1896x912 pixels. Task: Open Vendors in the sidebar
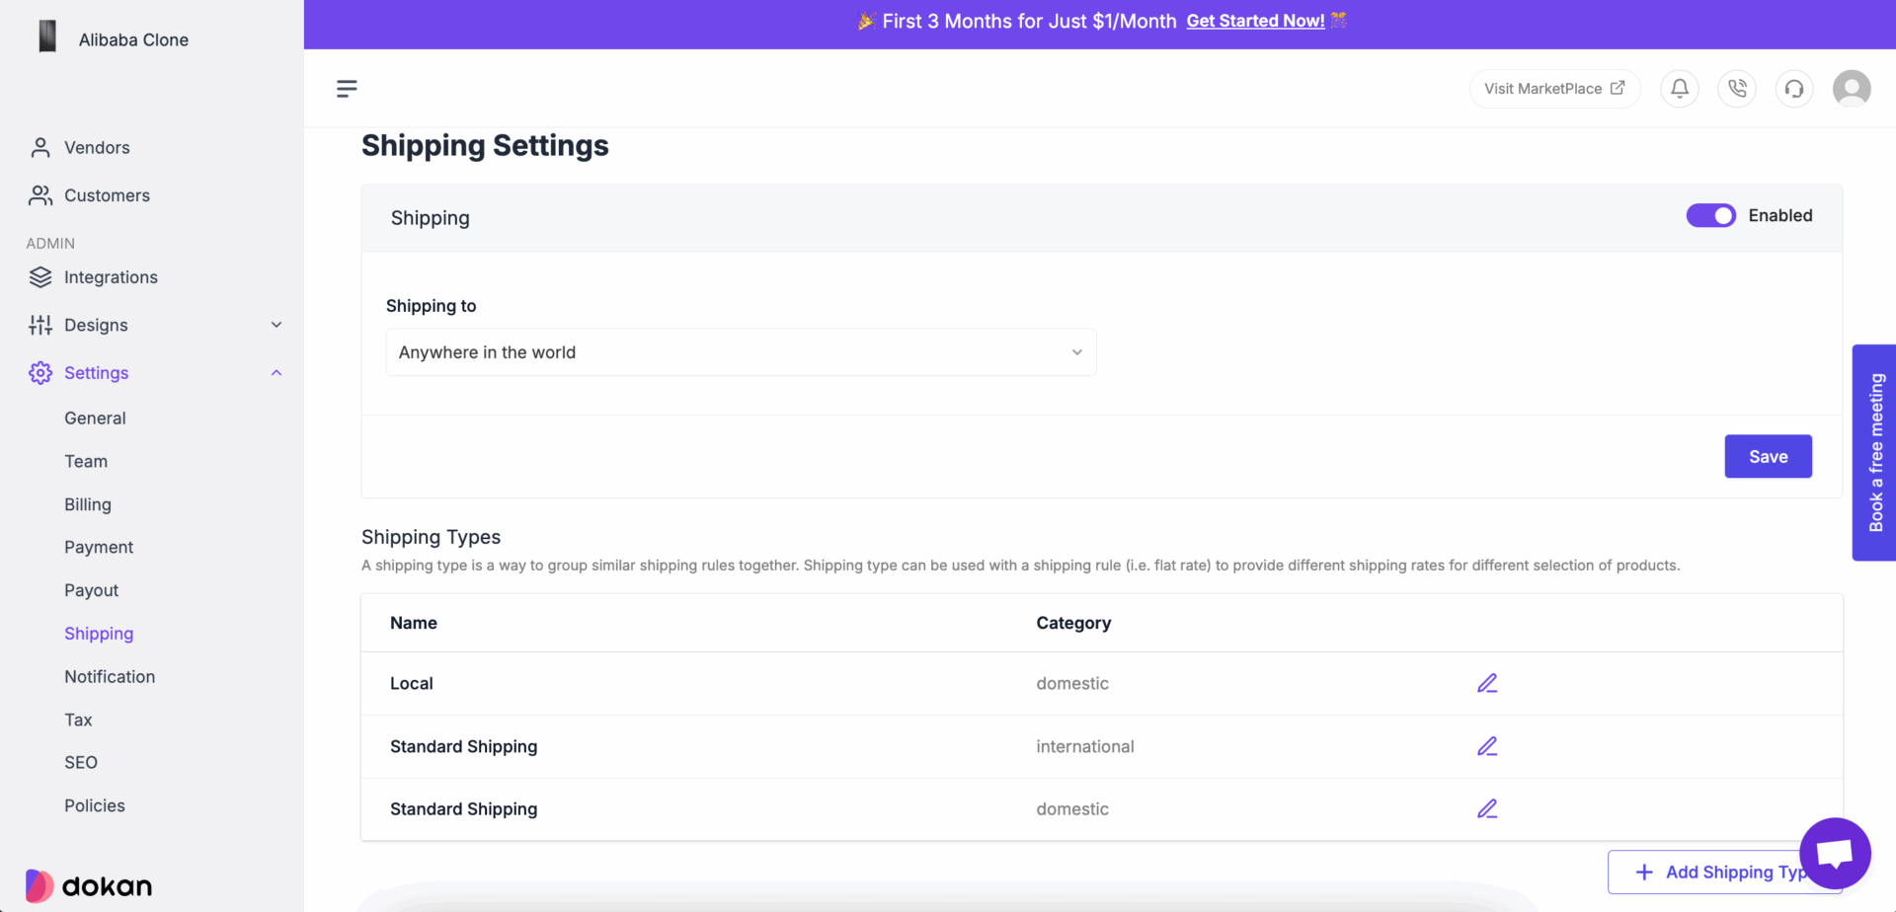97,147
